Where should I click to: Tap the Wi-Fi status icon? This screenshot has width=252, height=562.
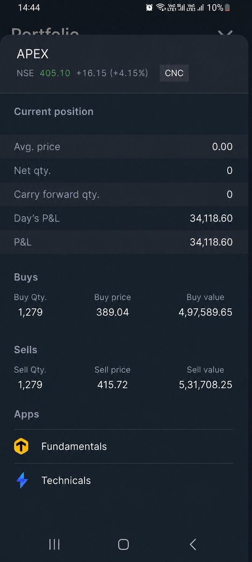(161, 7)
